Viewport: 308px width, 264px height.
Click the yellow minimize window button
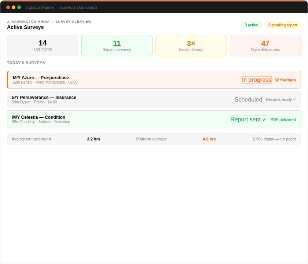click(14, 7)
